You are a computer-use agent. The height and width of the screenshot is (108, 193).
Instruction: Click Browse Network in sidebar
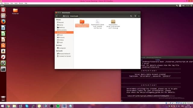[64, 54]
